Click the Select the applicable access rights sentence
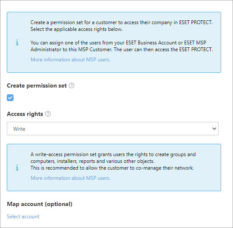The width and height of the screenshot is (233, 228). pyautogui.click(x=77, y=29)
